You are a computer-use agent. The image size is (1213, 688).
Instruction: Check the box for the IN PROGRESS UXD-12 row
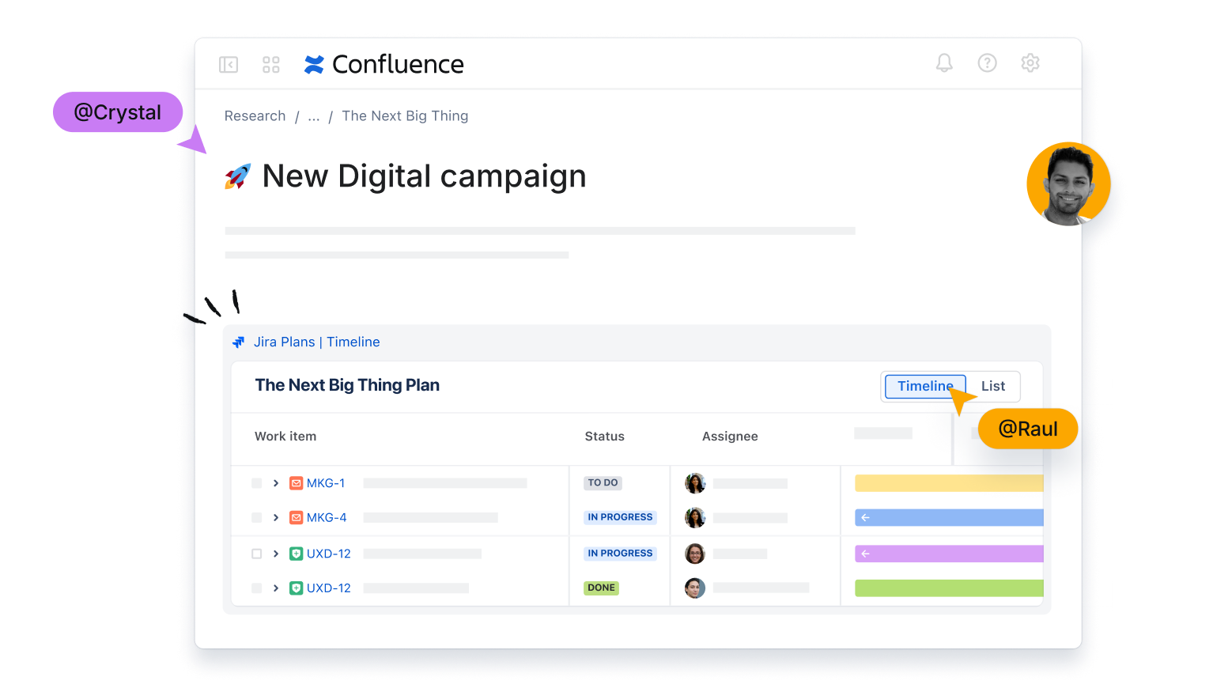click(257, 554)
